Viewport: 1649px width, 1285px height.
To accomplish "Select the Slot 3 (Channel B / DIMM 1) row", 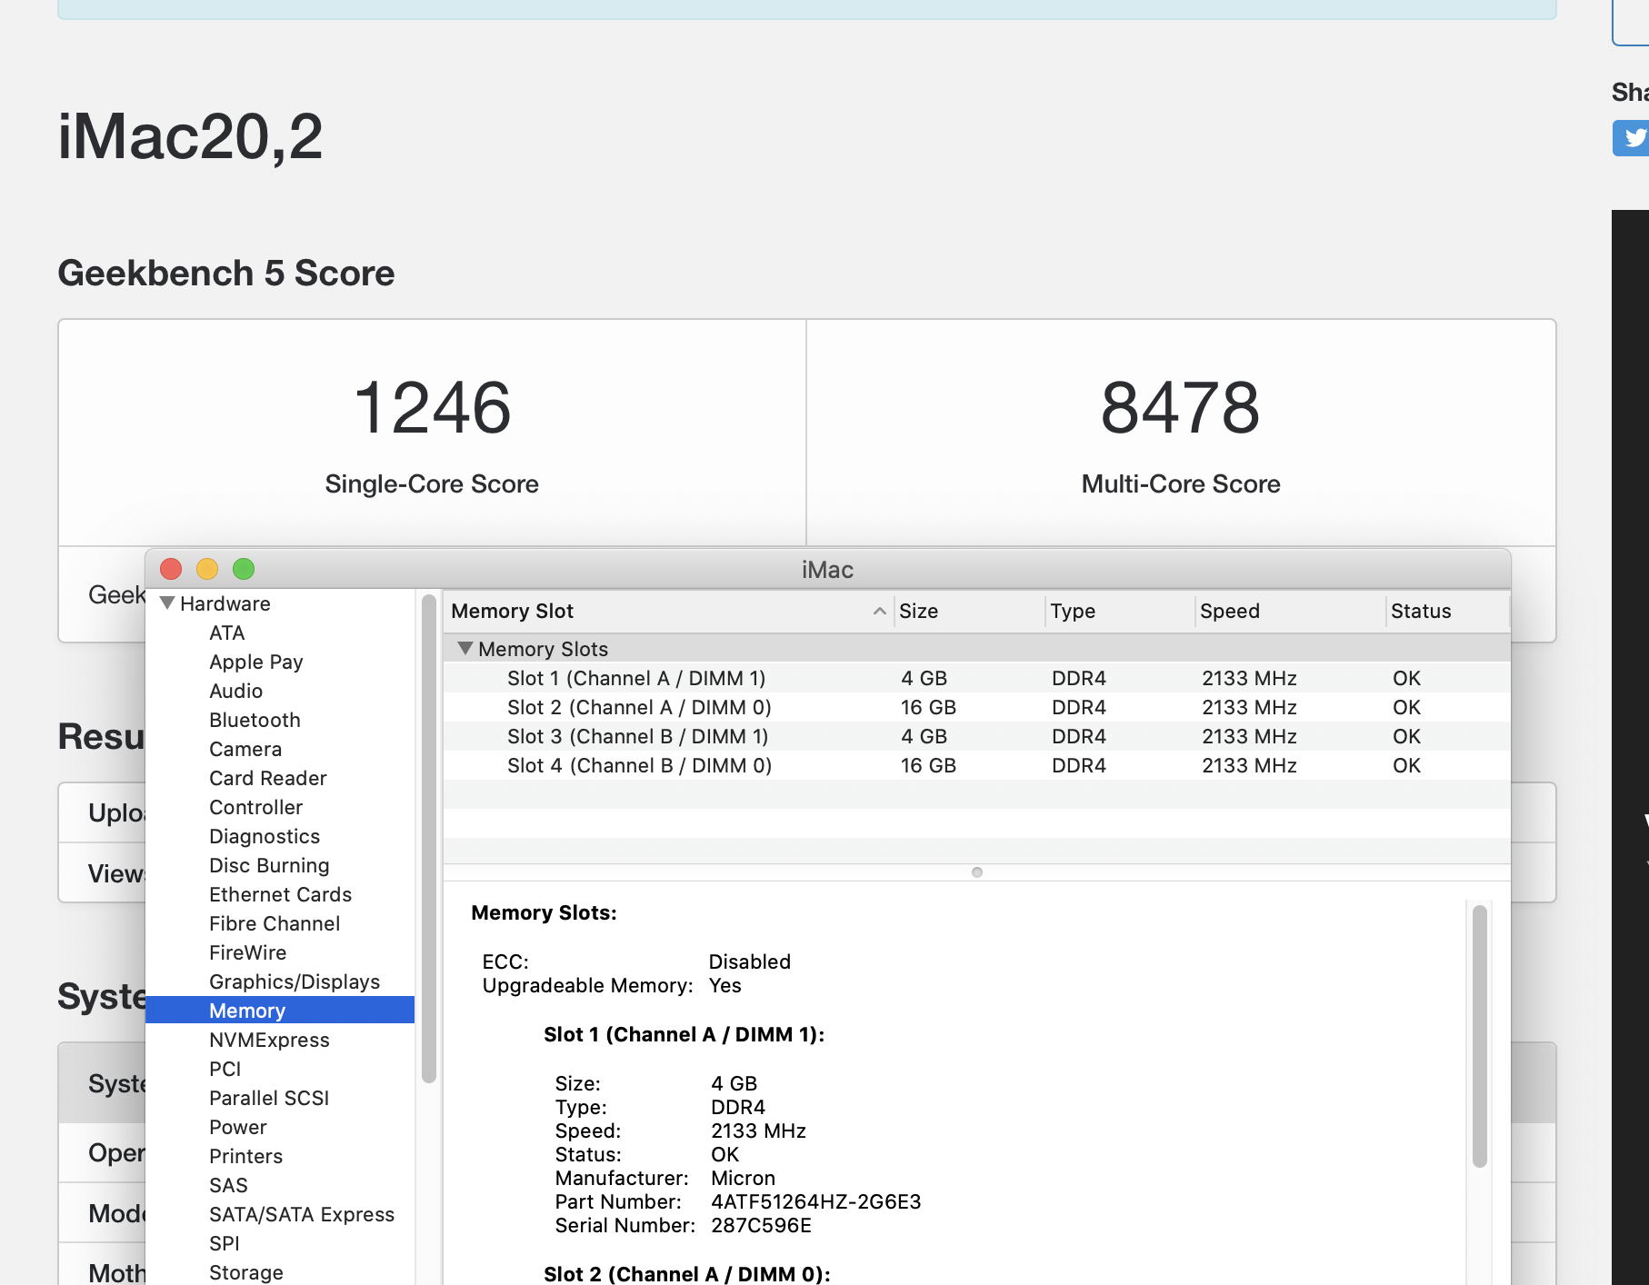I will point(977,736).
